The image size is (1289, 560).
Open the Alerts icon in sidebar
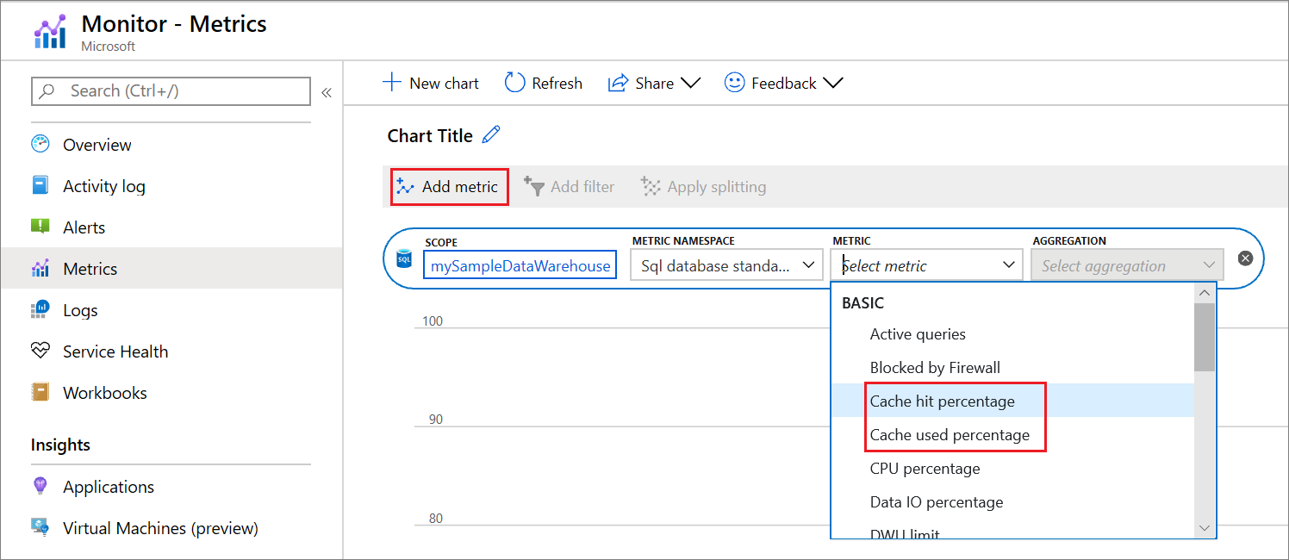[40, 227]
